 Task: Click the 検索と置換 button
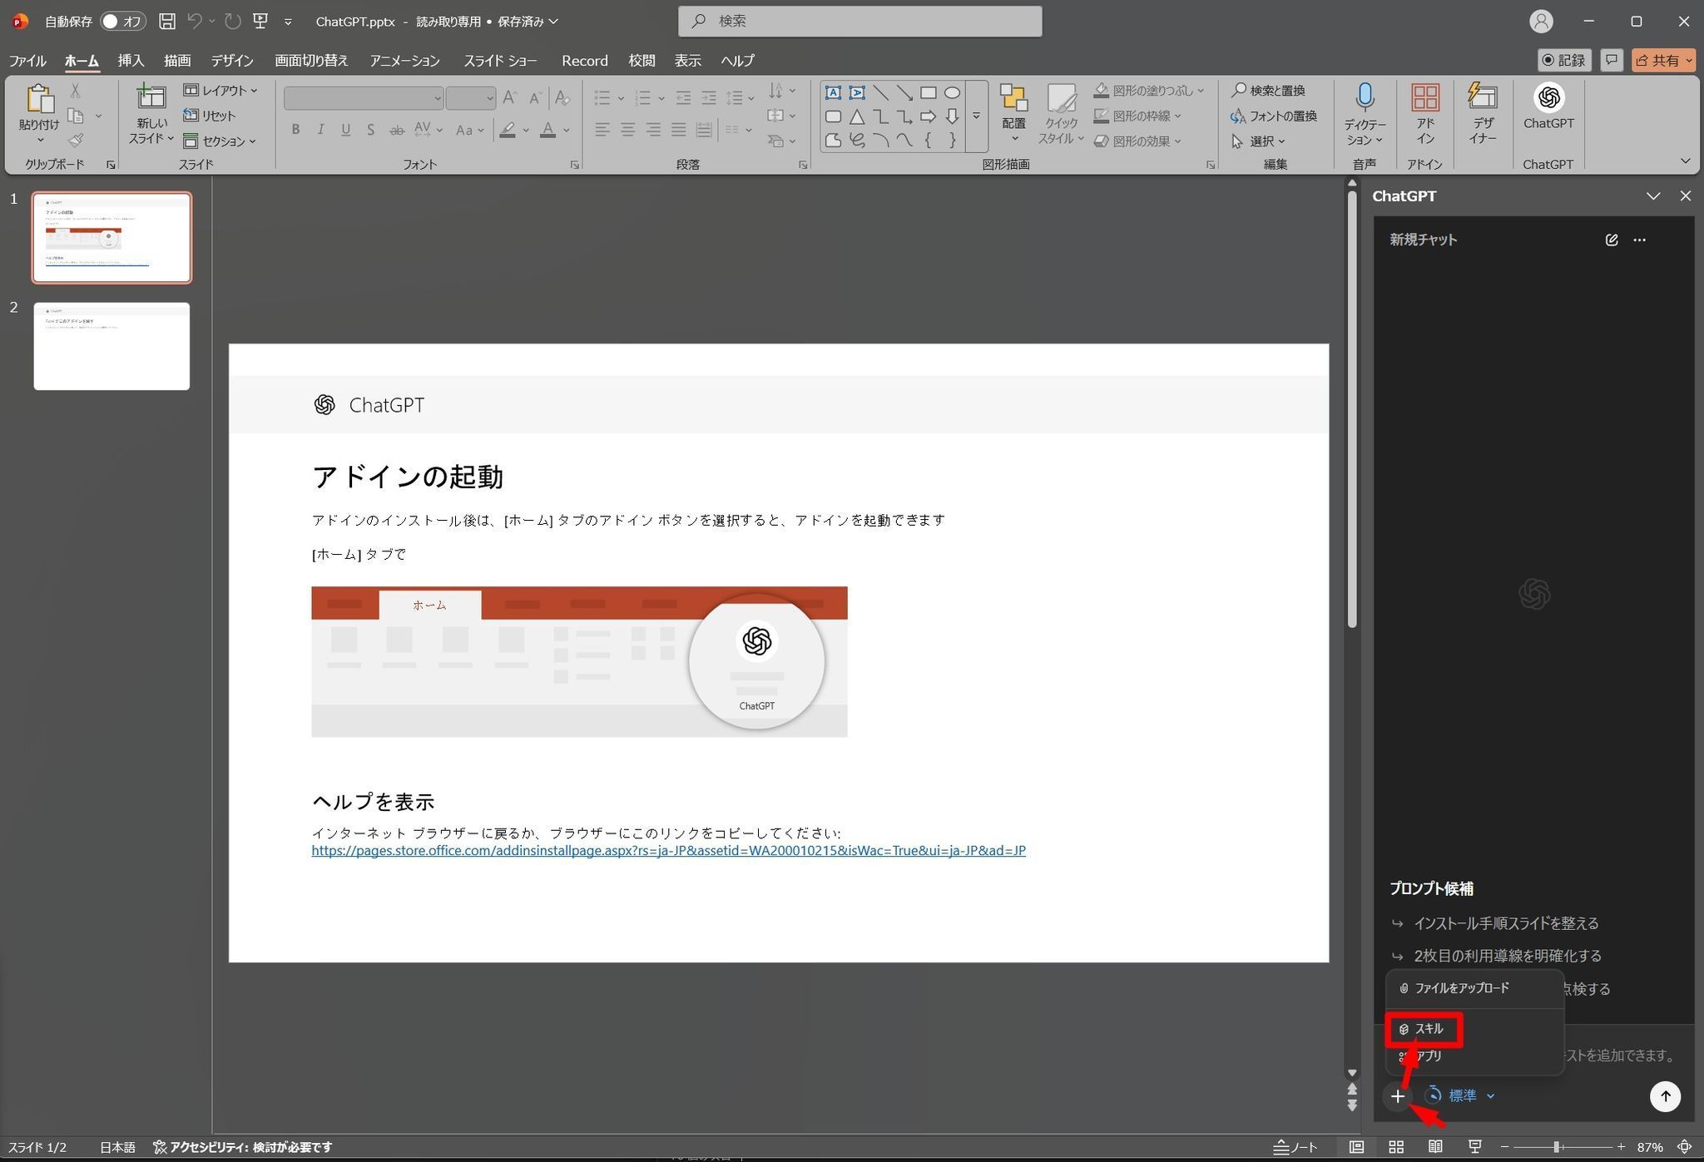(1269, 90)
